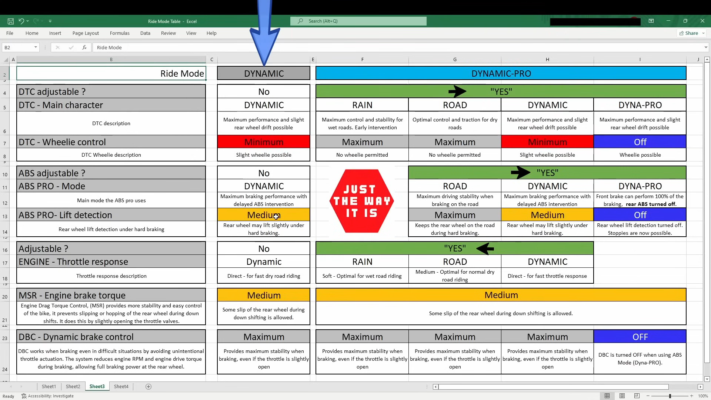The height and width of the screenshot is (400, 711).
Task: Click the zoom slider handle
Action: pos(670,396)
